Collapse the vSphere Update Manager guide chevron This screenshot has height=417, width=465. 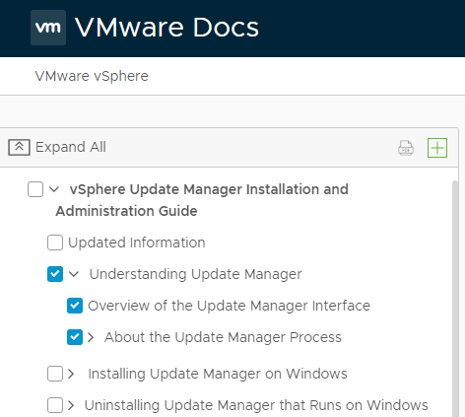54,189
